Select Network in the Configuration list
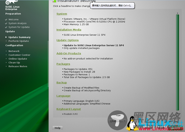The width and height of the screenshot is (185, 132). [x=14, y=51]
